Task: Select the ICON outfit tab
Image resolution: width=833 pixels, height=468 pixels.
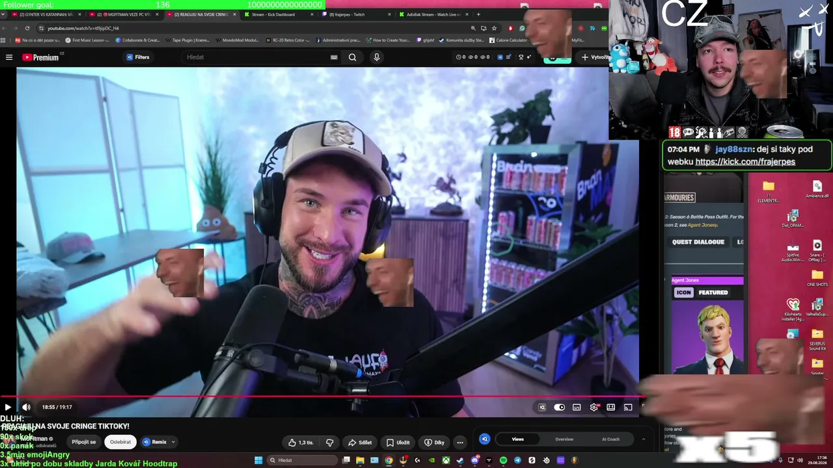Action: pos(683,292)
